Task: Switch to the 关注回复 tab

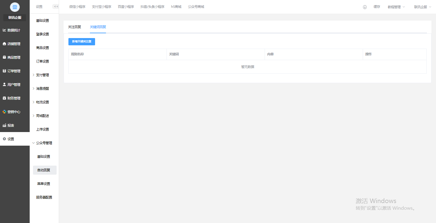Action: click(74, 27)
